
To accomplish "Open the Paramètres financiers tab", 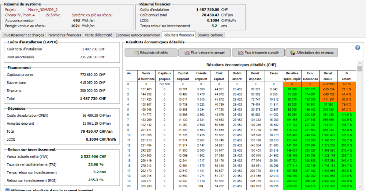I will tap(64, 35).
